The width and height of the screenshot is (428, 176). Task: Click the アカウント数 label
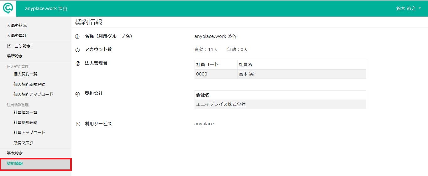(98, 49)
